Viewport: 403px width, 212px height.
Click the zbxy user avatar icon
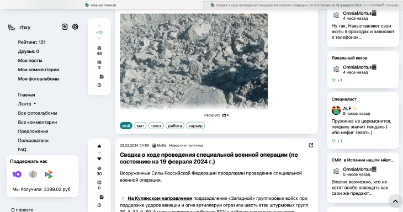coord(11,27)
